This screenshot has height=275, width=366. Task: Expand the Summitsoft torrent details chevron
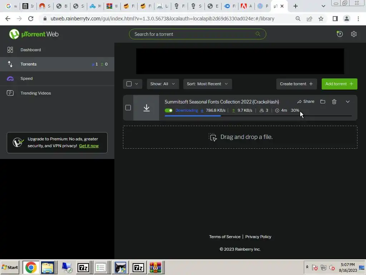(x=347, y=101)
